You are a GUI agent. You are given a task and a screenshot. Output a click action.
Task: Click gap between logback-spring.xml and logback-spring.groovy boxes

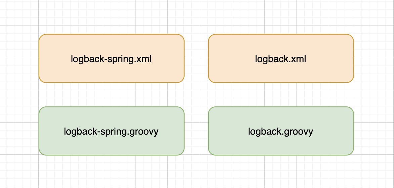[x=112, y=95]
